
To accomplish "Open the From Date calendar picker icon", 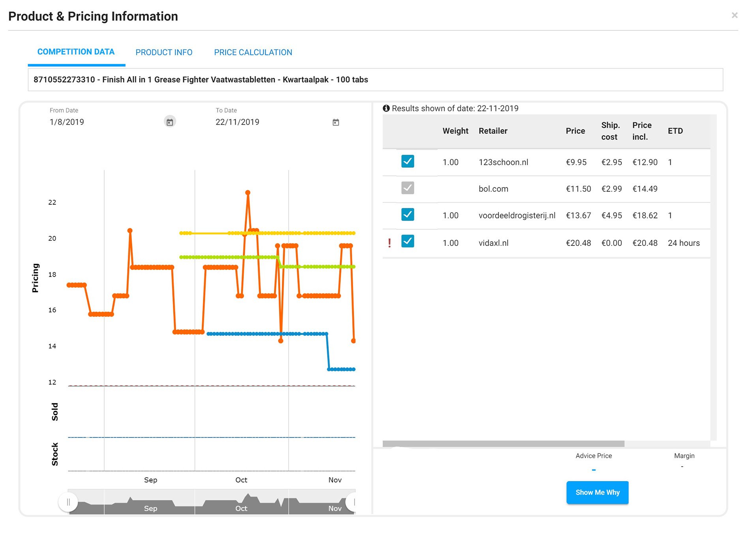I will (170, 122).
